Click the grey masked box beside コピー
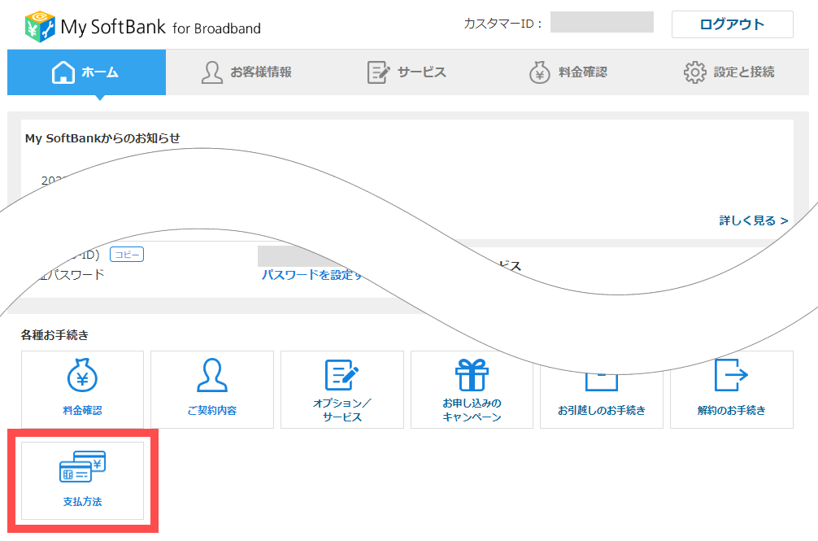 coord(309,255)
